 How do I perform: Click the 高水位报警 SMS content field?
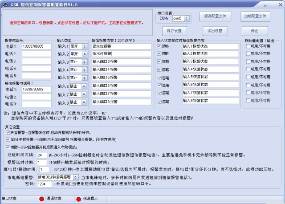point(122,46)
